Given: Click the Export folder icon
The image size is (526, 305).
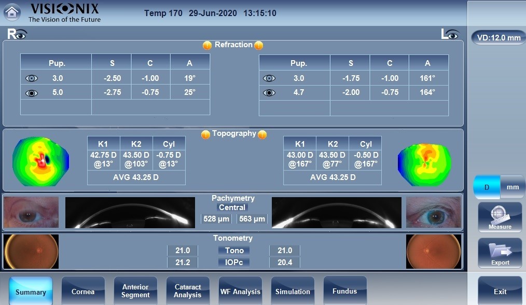Looking at the screenshot, I should [500, 253].
